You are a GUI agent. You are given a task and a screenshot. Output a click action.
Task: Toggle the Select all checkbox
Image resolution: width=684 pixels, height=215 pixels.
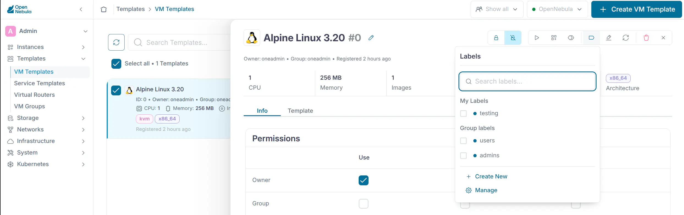coord(116,64)
